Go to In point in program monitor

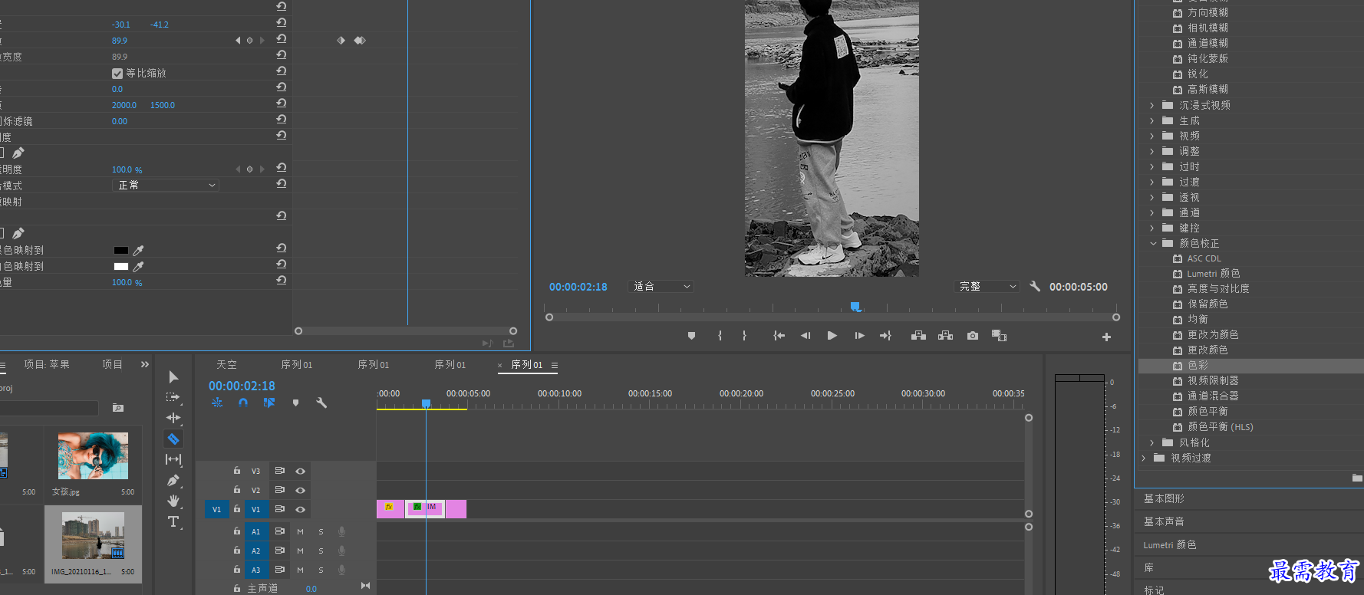[779, 336]
